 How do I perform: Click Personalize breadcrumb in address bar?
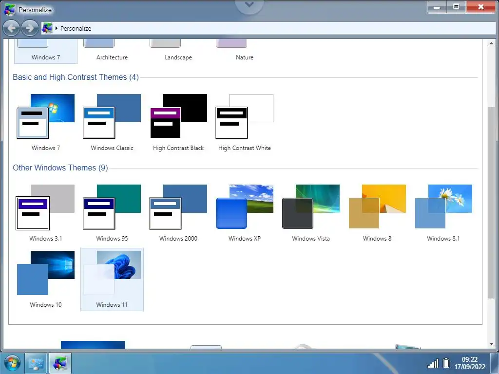pyautogui.click(x=76, y=28)
